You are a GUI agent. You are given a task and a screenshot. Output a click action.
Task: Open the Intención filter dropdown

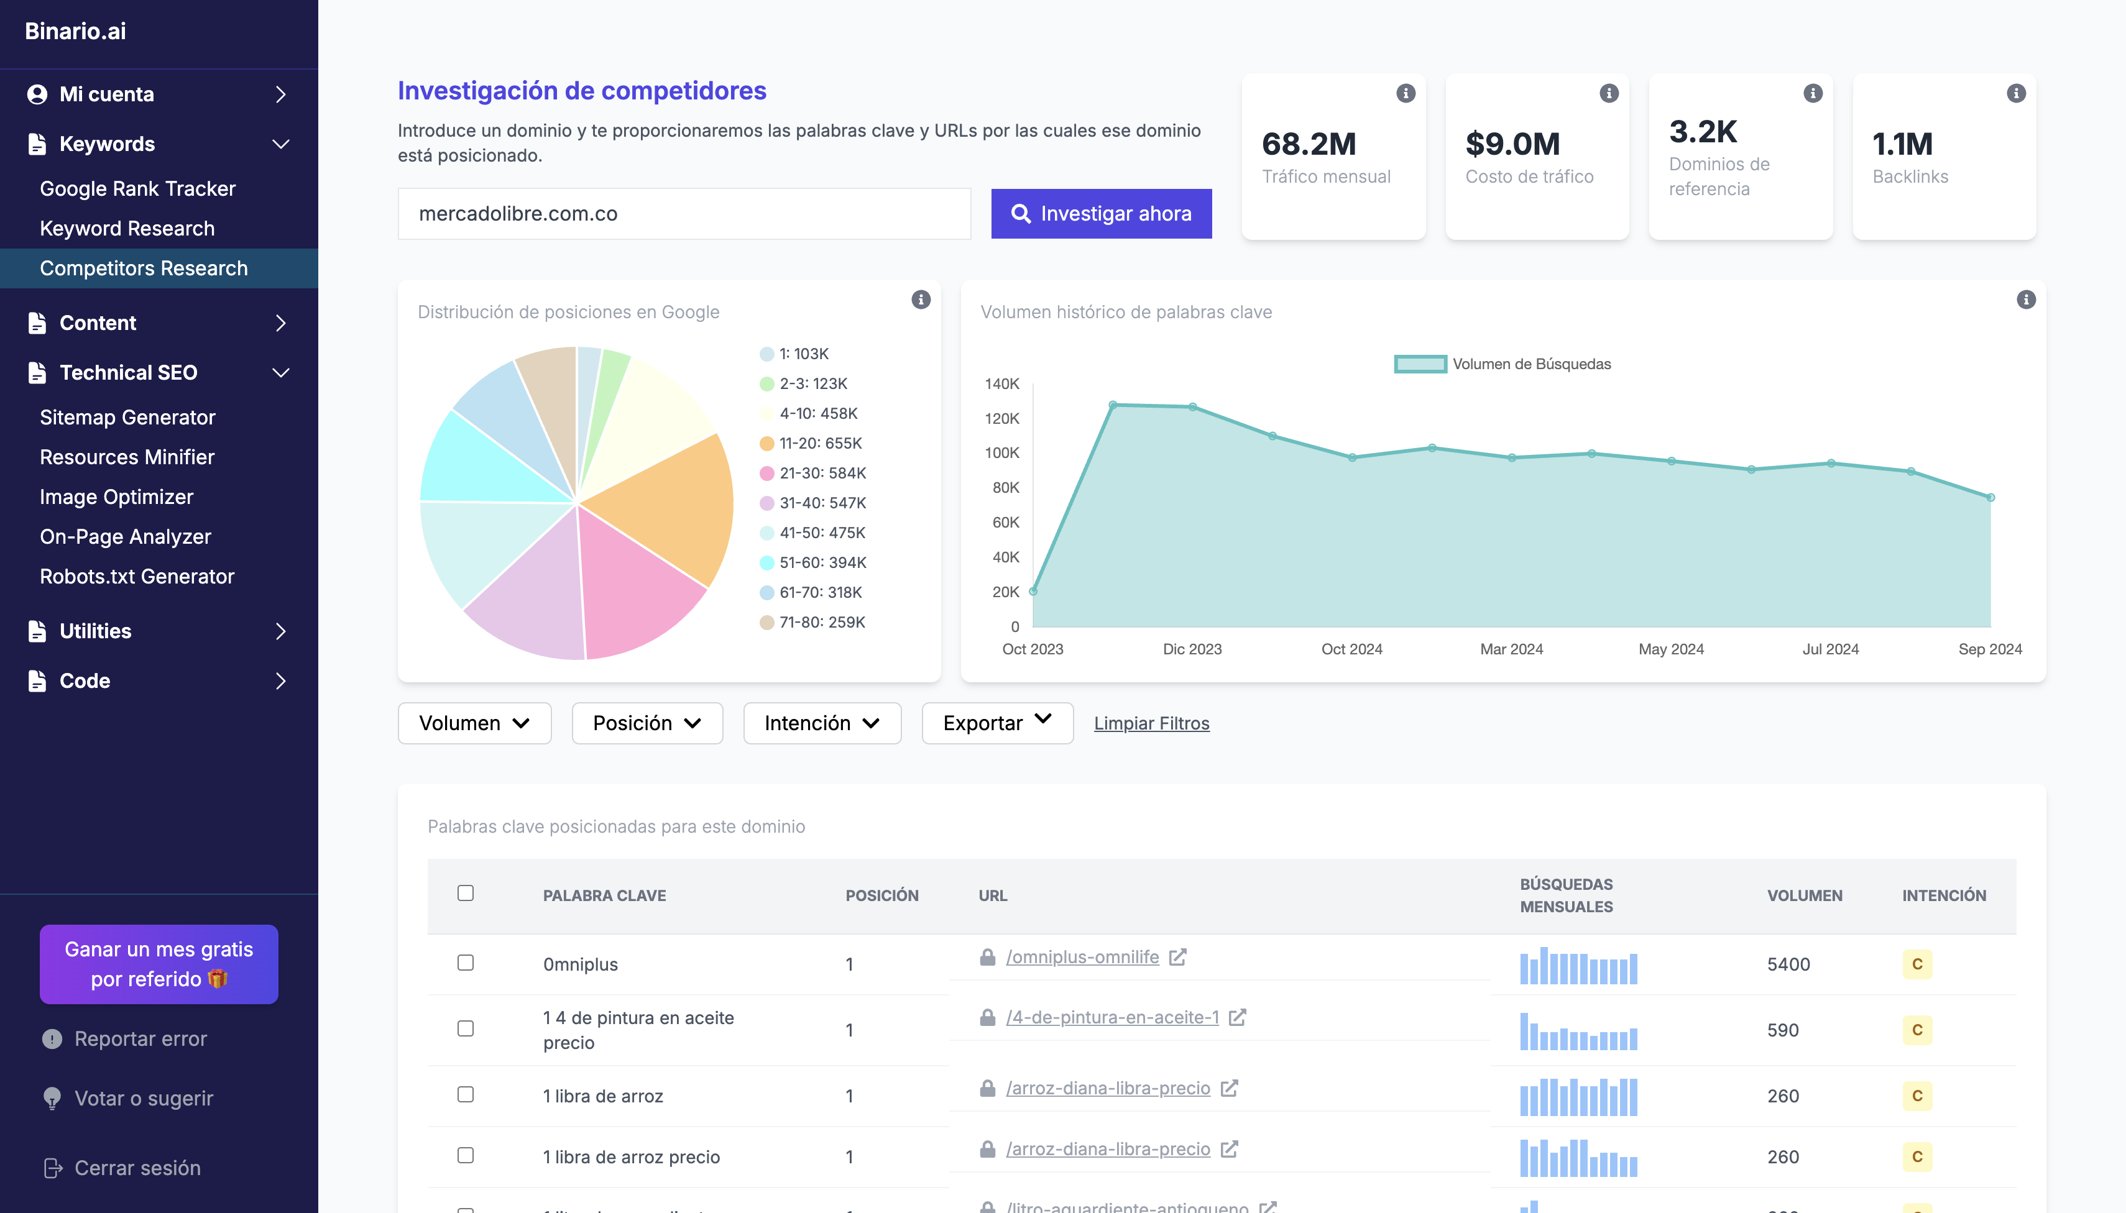[822, 723]
